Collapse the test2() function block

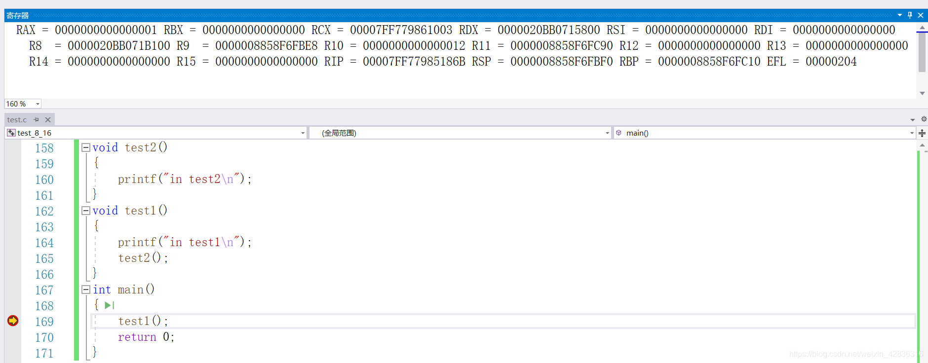pyautogui.click(x=86, y=147)
